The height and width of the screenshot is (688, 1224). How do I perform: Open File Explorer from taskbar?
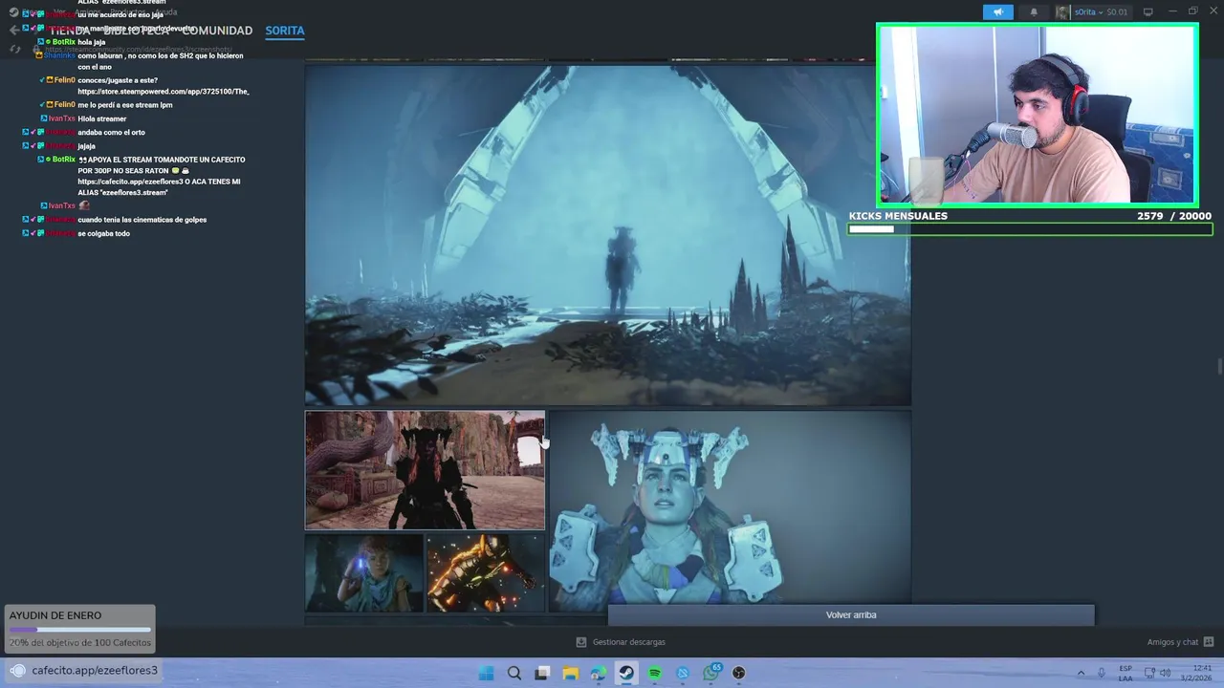click(x=571, y=673)
